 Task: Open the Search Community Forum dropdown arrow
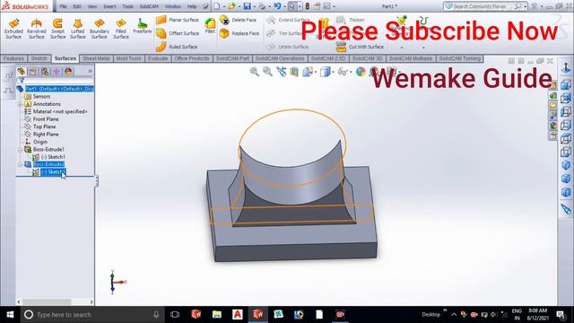pos(525,6)
